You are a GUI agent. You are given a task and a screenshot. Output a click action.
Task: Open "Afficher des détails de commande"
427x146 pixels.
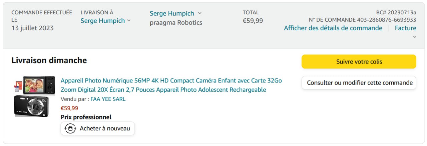pyautogui.click(x=333, y=28)
